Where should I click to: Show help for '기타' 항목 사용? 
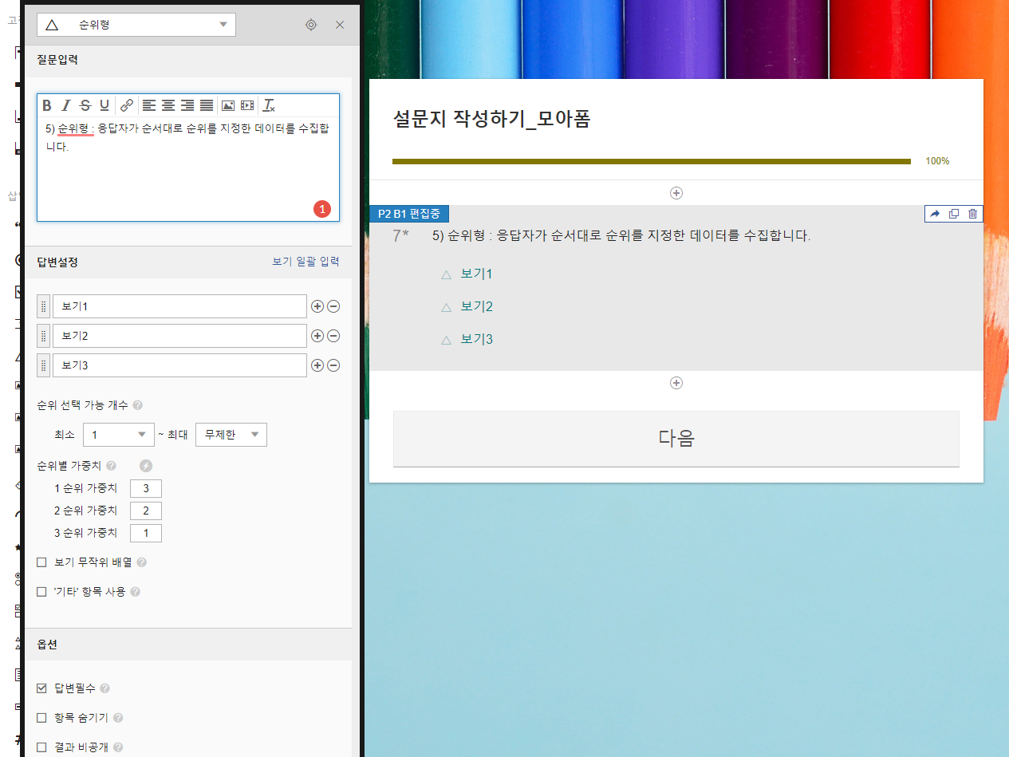click(135, 592)
